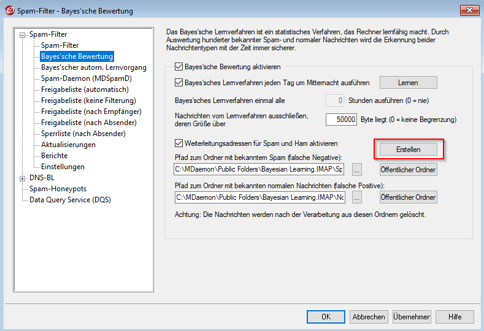Go to Sperrliste (nach Absender)
This screenshot has height=331, width=484.
(x=83, y=134)
